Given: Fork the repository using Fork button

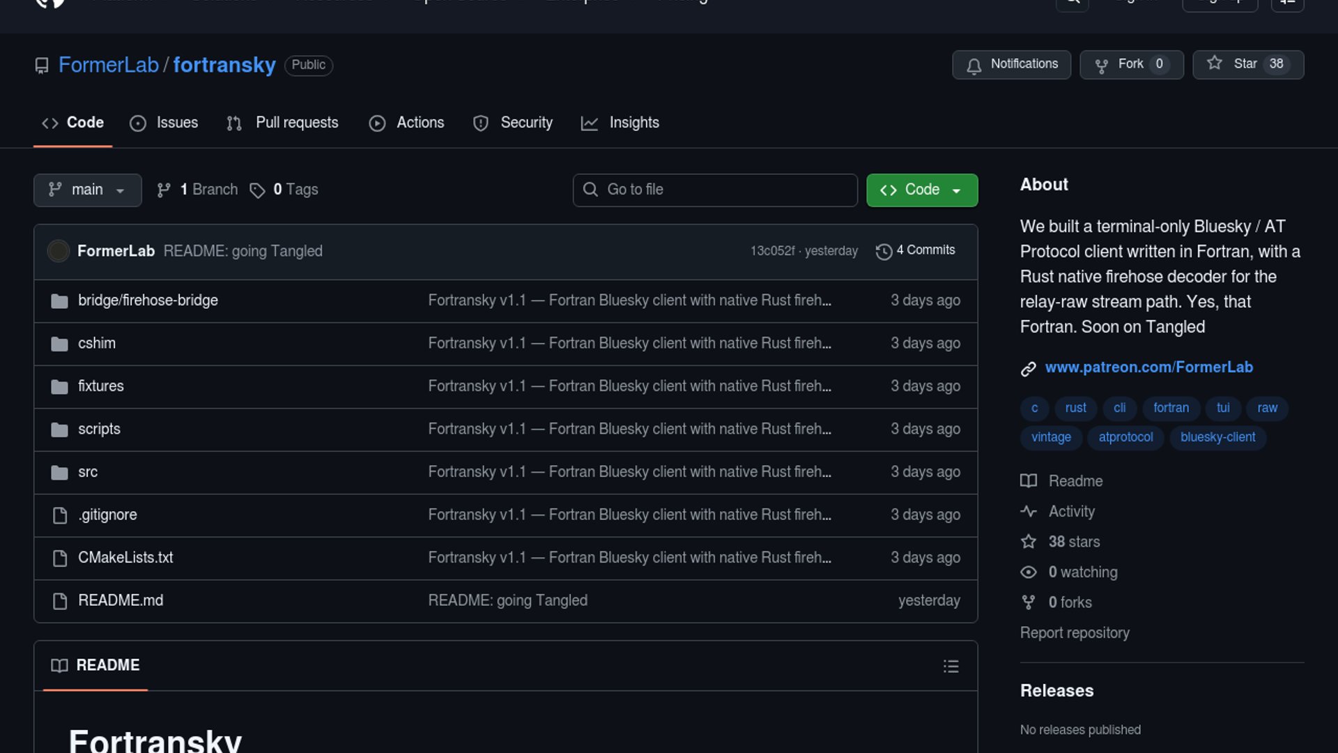Looking at the screenshot, I should coord(1131,64).
